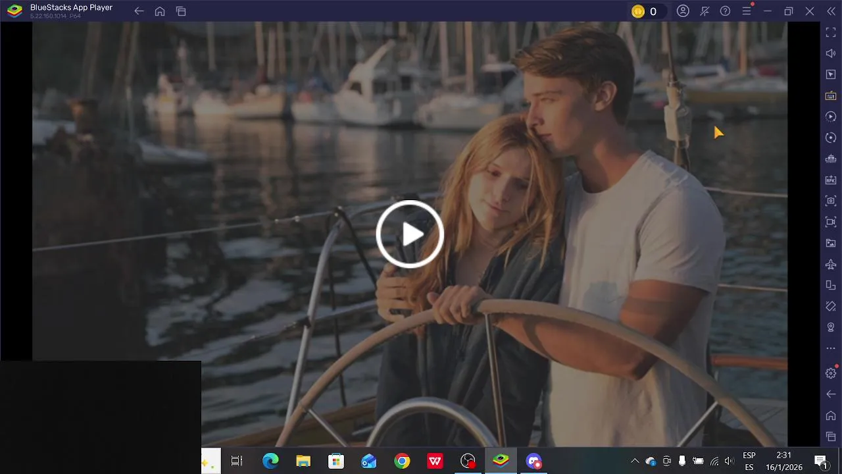Go back using the BlueStacks title bar arrow

tap(139, 11)
